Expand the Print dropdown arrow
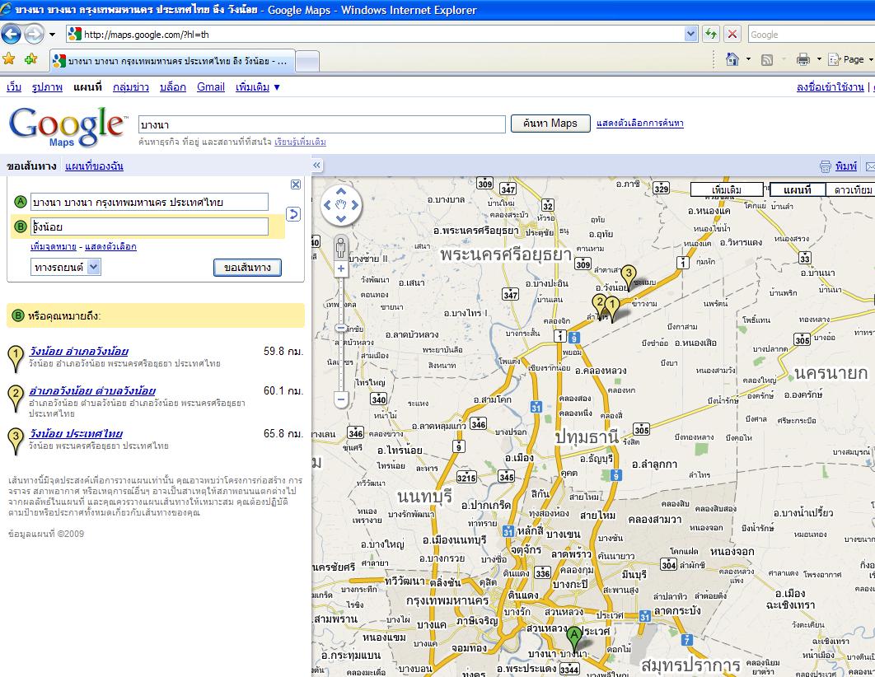The image size is (875, 677). (819, 59)
